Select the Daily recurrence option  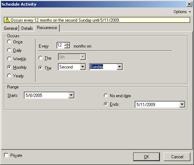(x=9, y=50)
